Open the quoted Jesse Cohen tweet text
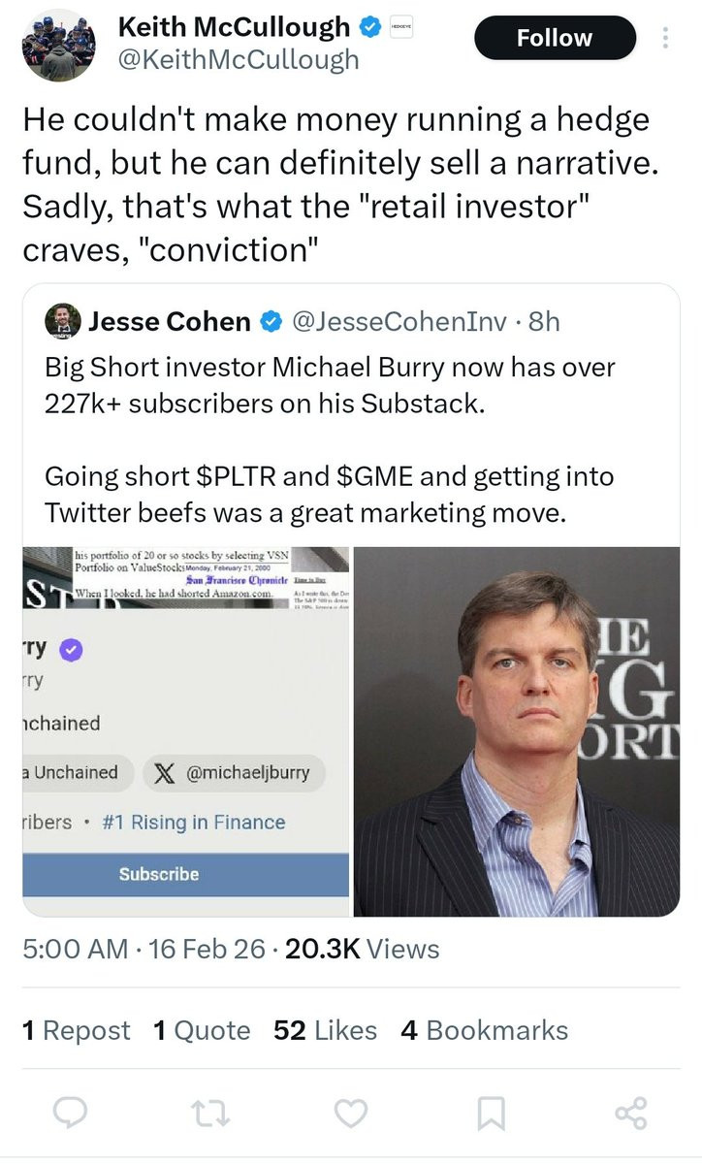The height and width of the screenshot is (1164, 702). tap(330, 437)
